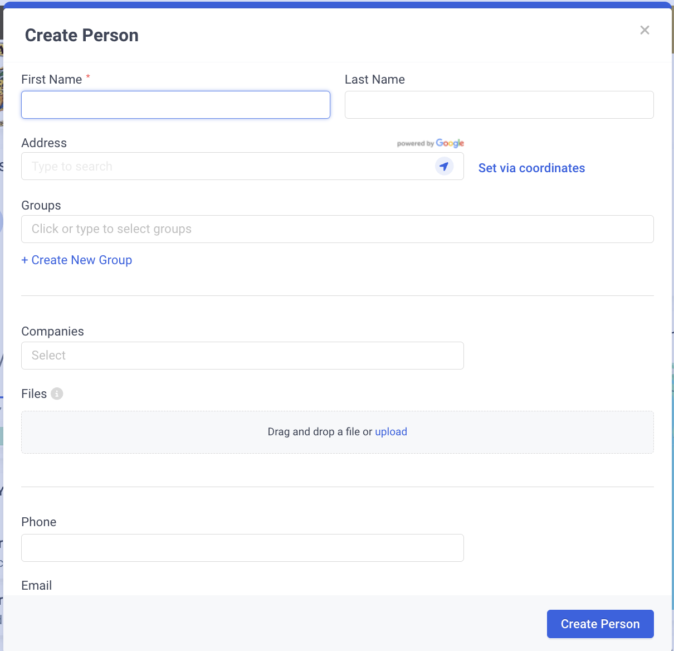Click + Create New Group link
674x651 pixels.
77,260
